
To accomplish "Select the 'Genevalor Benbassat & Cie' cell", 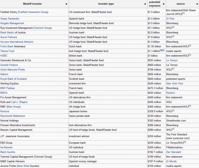I will click(34, 60).
